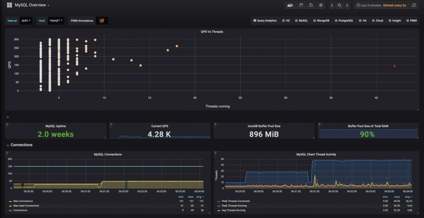Save the dashboard with the disk icon

pyautogui.click(x=311, y=5)
